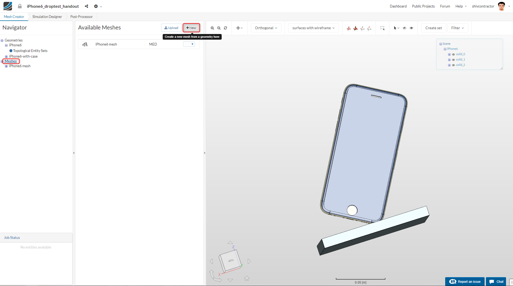Click the hide selection crossed-eye icon
Screen dimensions: 513x286
click(x=405, y=28)
